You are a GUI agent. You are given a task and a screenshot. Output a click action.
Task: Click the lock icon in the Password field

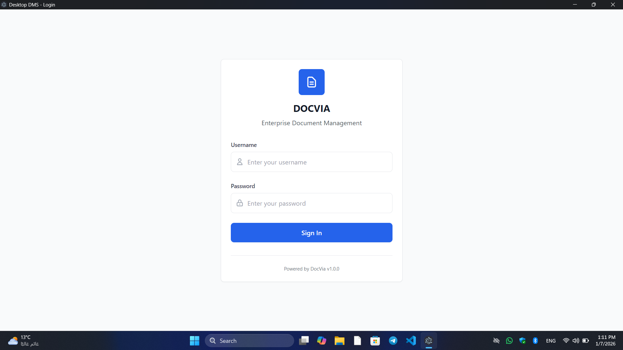[x=240, y=203]
